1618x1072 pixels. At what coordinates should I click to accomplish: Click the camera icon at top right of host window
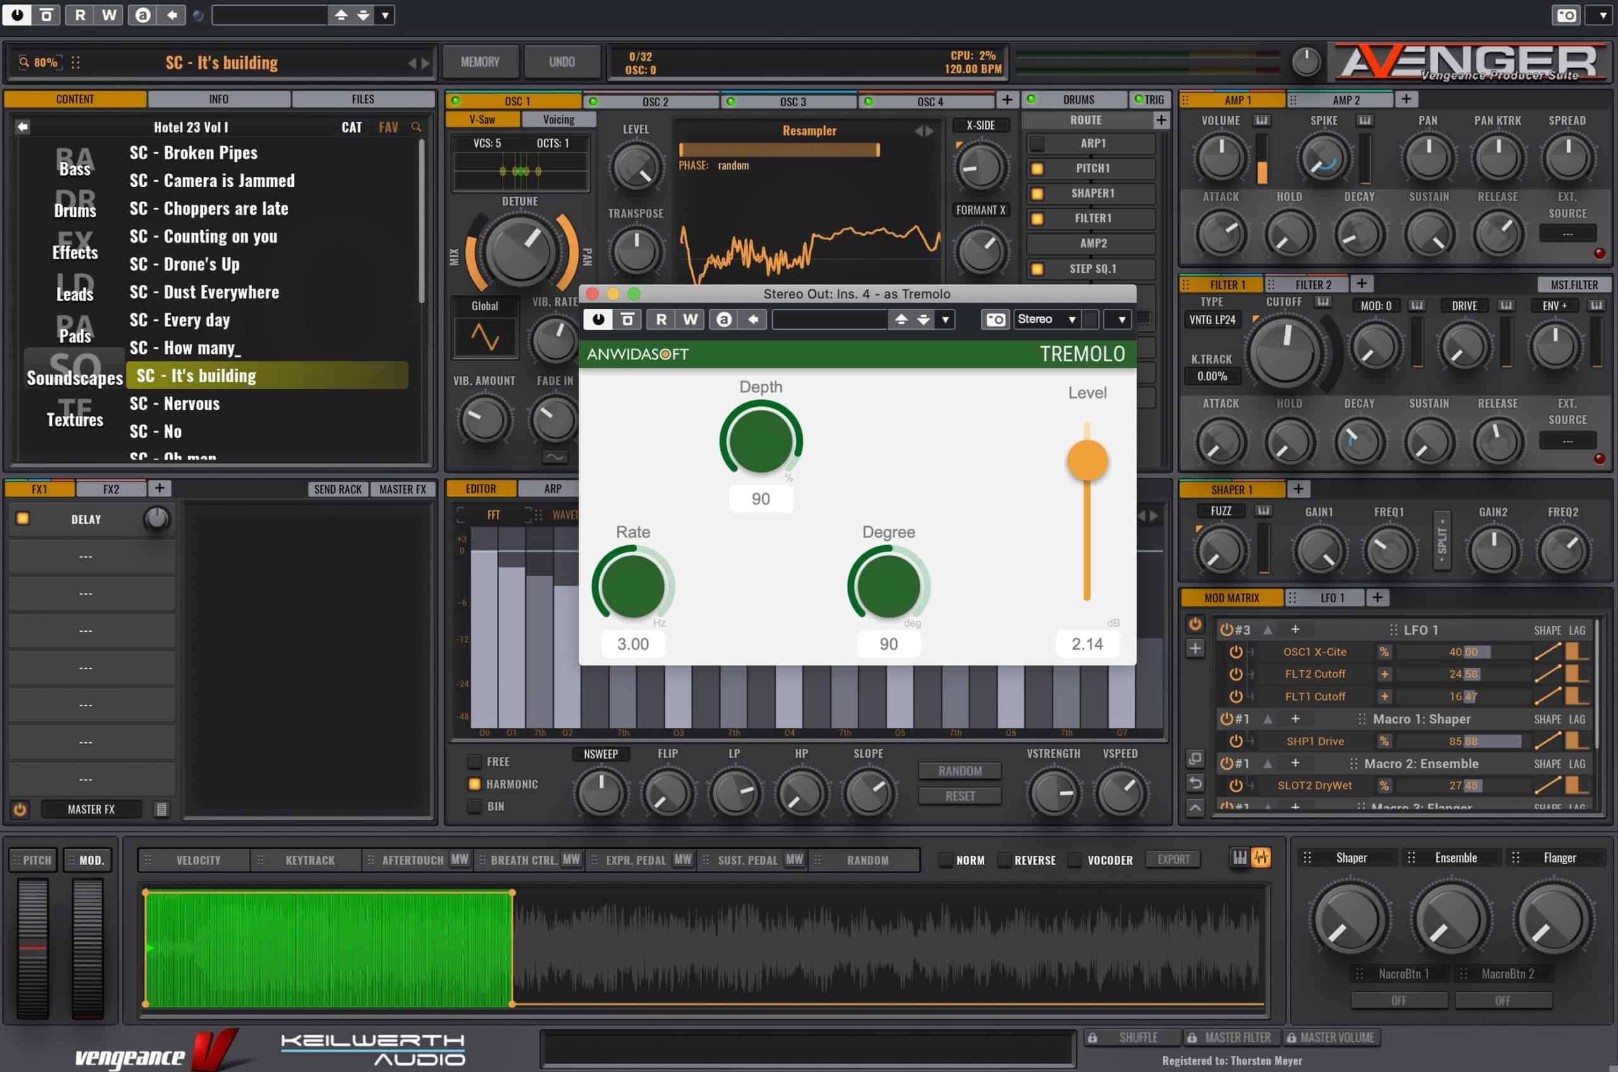1567,15
